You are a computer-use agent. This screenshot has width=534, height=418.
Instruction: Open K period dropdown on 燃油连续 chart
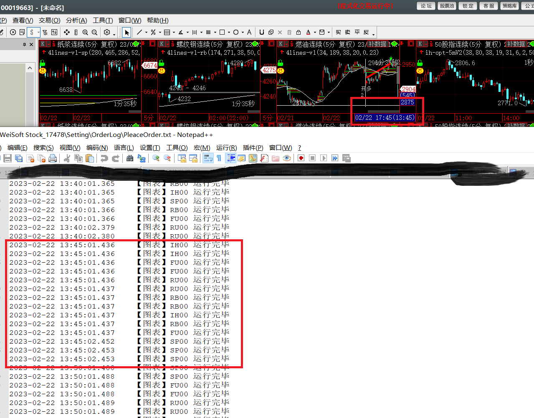tap(286, 44)
